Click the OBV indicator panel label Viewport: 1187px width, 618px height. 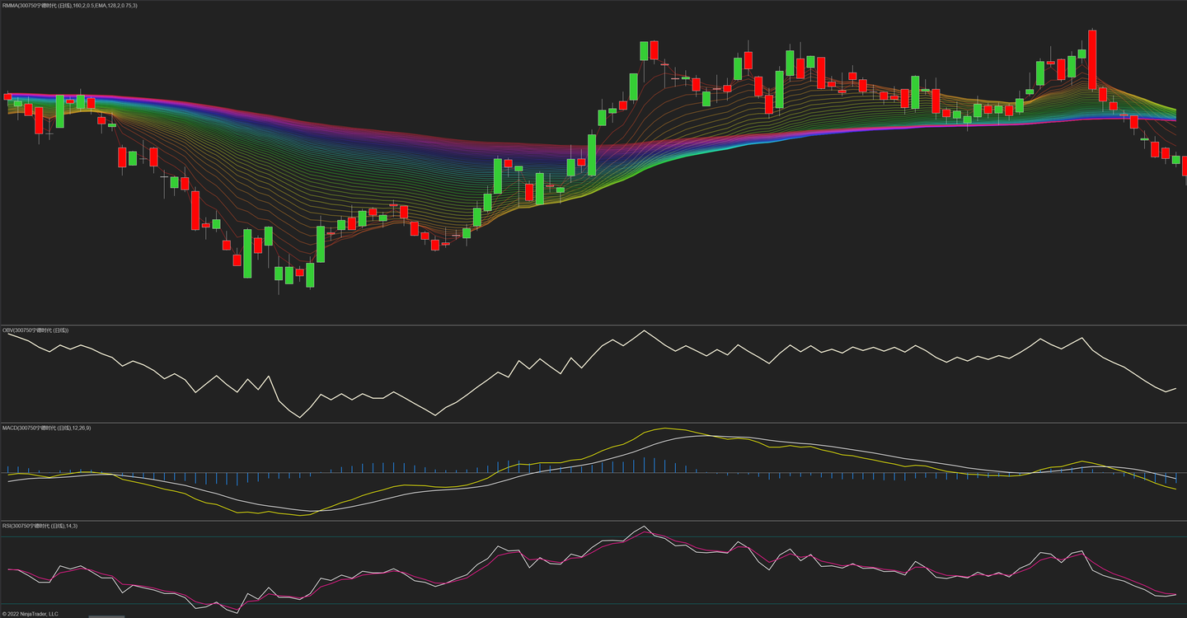point(35,330)
